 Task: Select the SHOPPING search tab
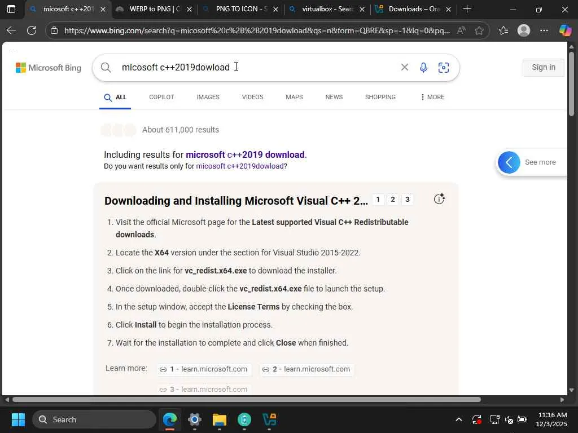pos(380,97)
